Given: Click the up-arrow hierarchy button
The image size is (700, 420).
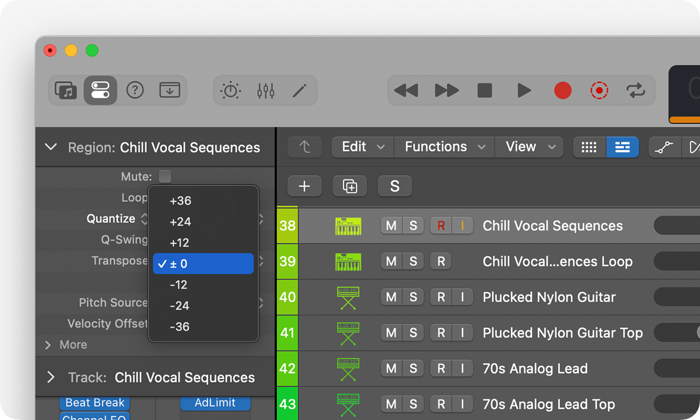Looking at the screenshot, I should click(x=304, y=147).
